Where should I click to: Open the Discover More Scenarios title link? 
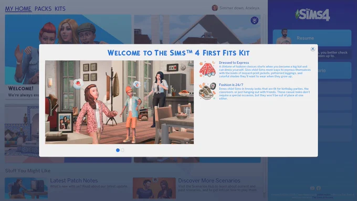[209, 181]
